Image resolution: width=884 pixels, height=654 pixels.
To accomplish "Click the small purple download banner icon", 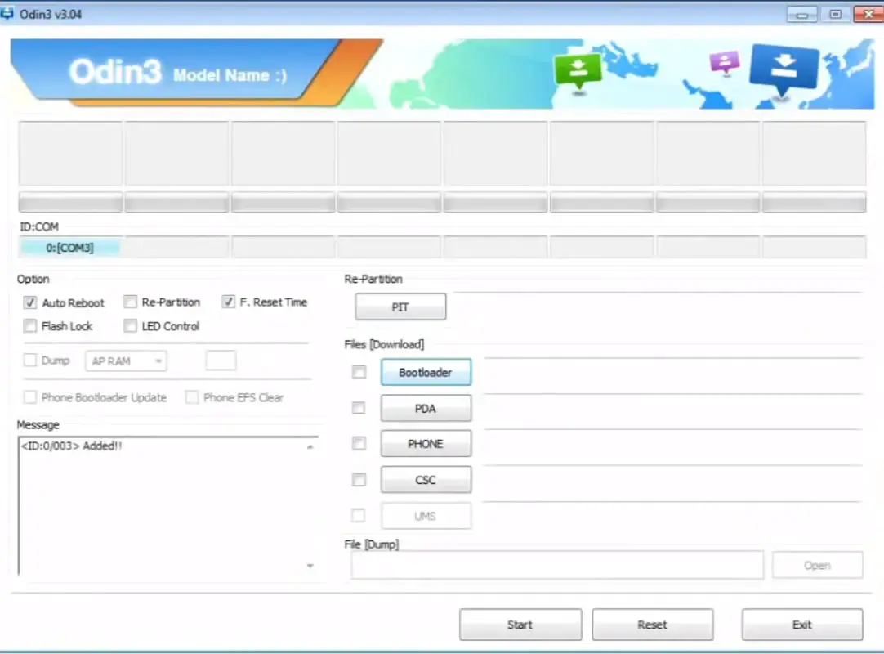I will coord(725,62).
